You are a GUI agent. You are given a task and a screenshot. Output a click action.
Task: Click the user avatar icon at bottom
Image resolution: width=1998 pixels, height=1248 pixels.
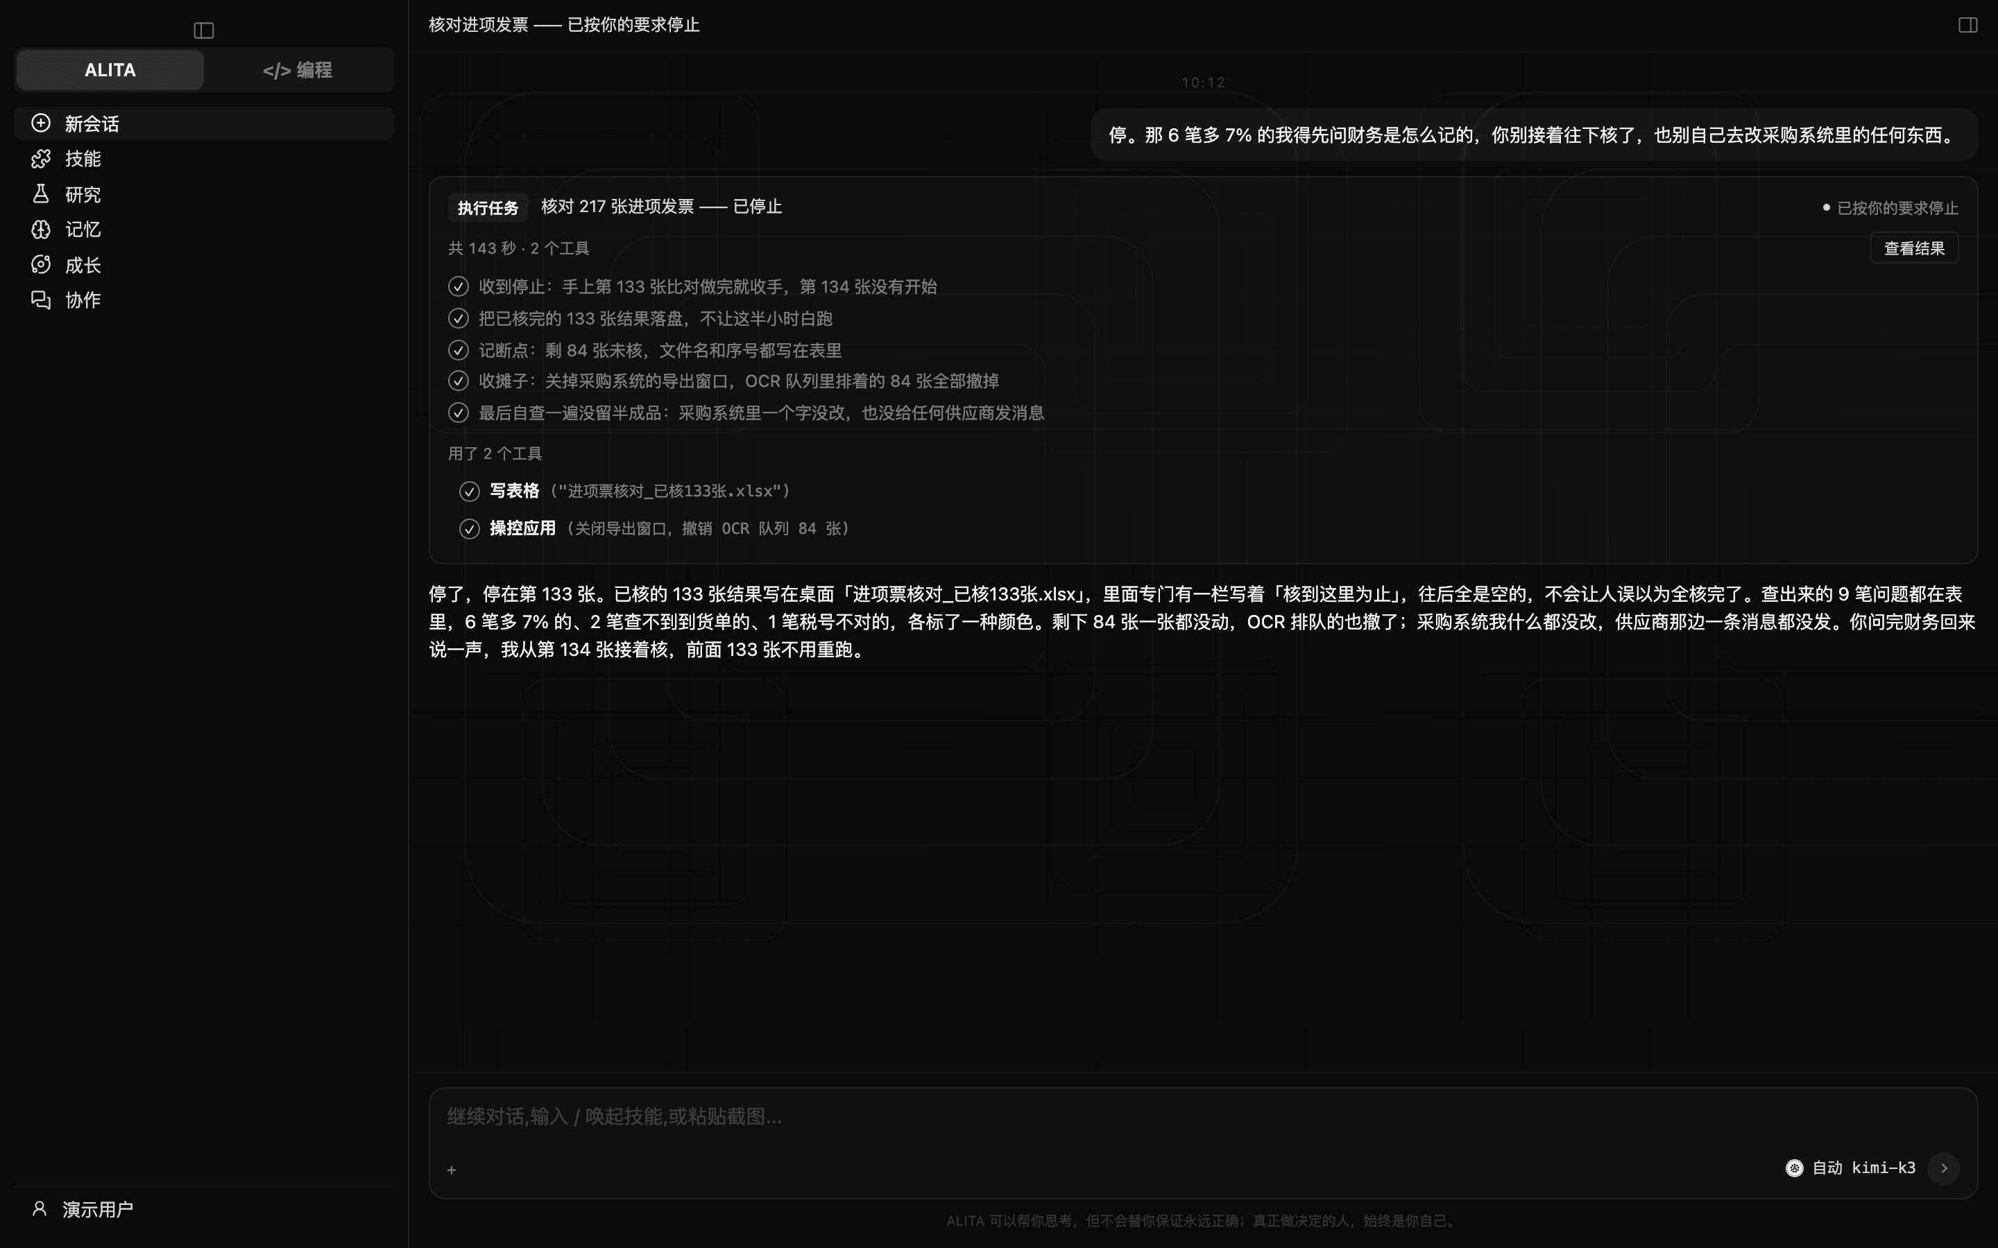click(39, 1209)
